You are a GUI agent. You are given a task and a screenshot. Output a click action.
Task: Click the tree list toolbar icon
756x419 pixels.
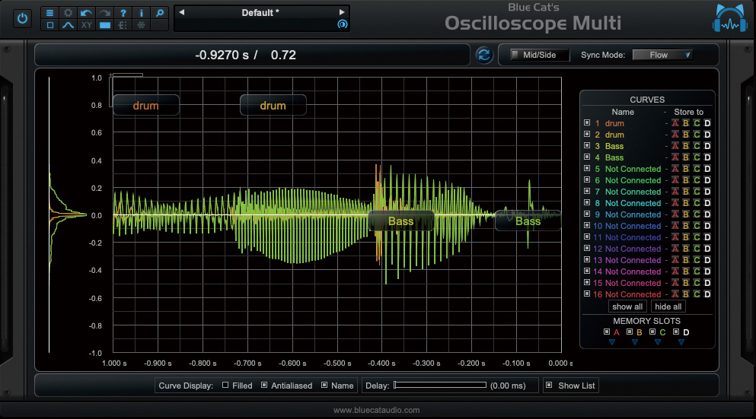coord(123,25)
